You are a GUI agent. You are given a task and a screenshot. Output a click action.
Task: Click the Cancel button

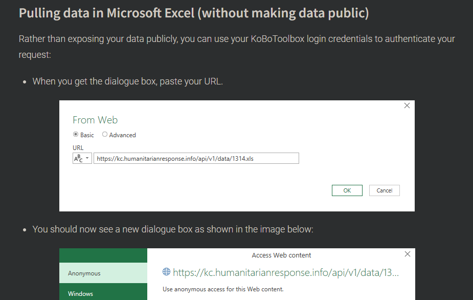[384, 190]
